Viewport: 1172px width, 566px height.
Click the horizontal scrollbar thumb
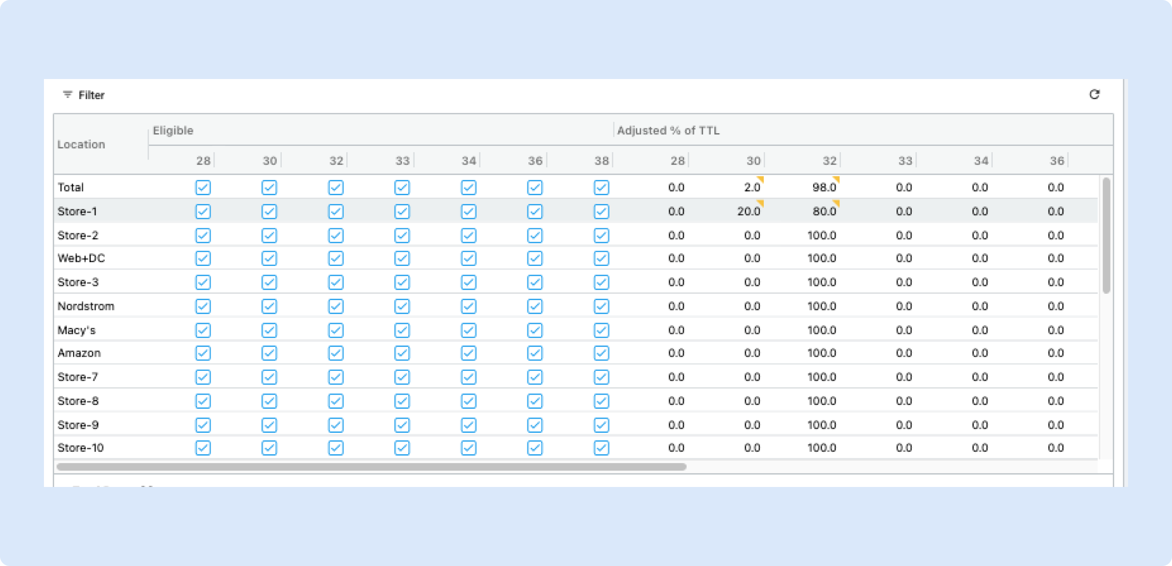371,466
